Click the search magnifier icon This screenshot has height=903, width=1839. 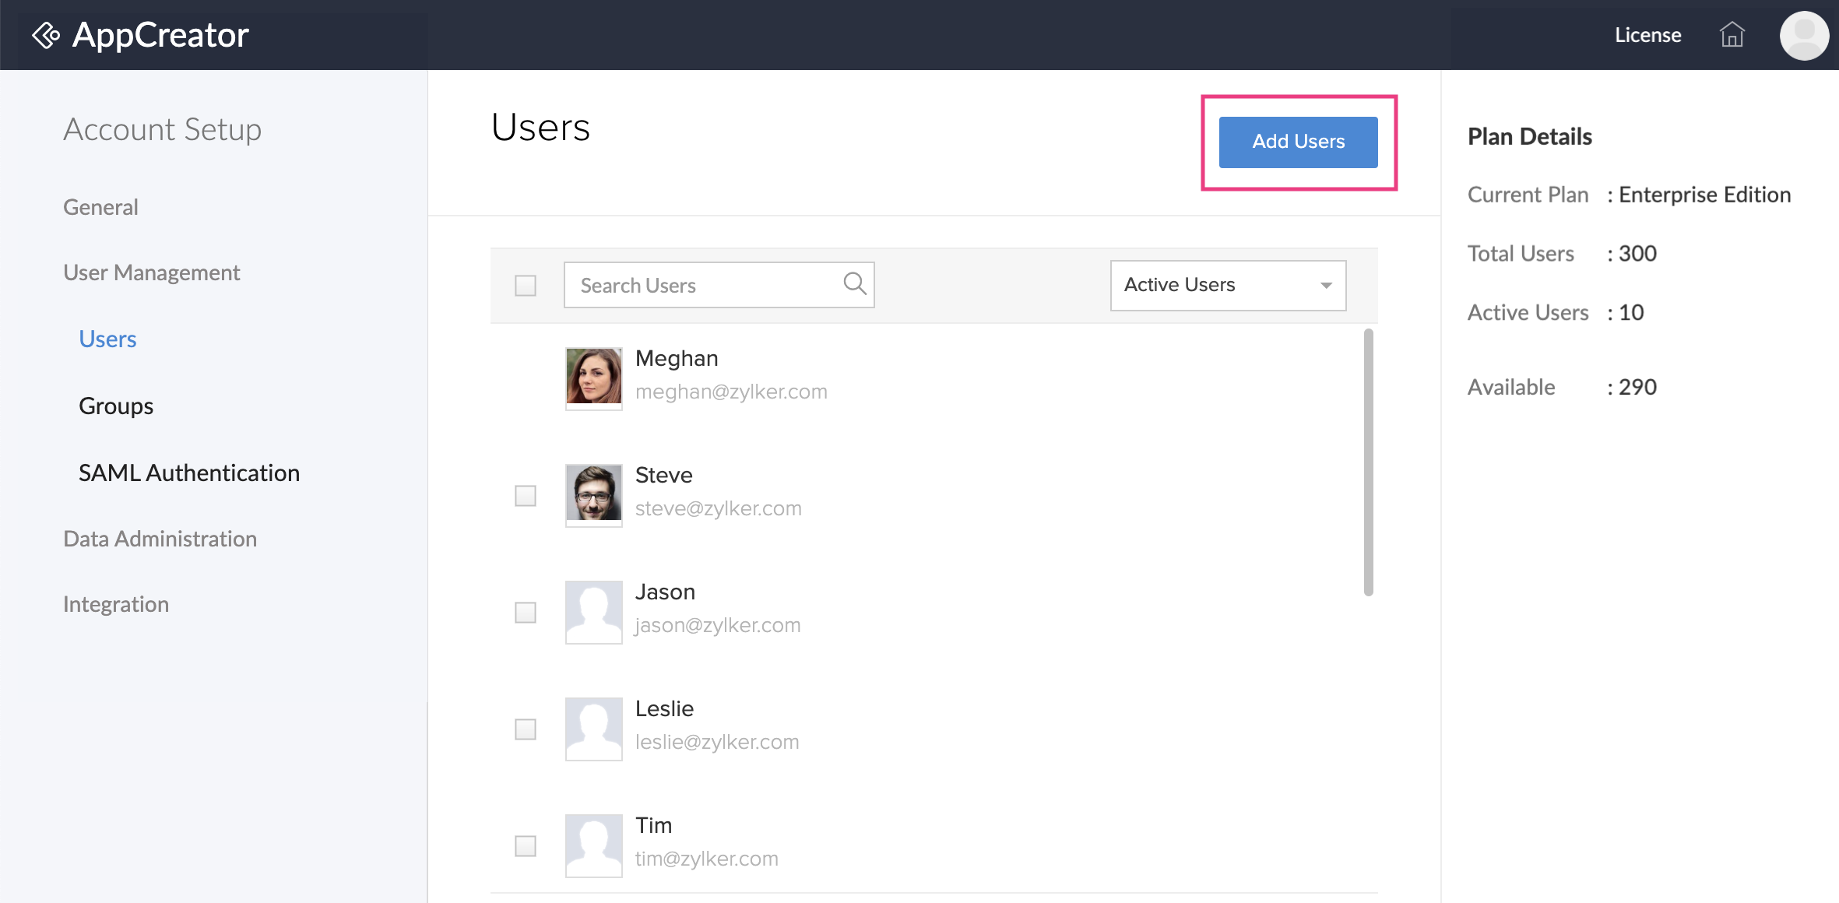tap(854, 284)
